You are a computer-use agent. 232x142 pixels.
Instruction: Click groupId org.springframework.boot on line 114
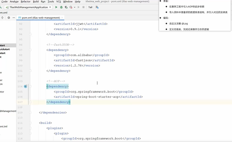101,138
